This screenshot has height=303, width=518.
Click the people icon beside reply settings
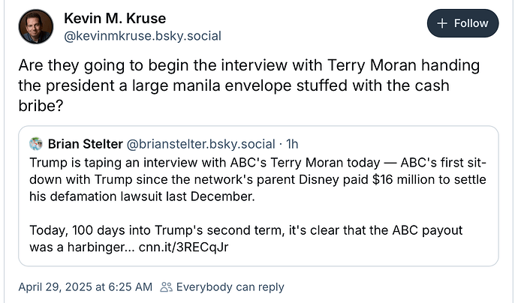(166, 287)
